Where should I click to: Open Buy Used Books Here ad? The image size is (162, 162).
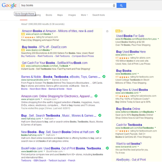[131, 51]
